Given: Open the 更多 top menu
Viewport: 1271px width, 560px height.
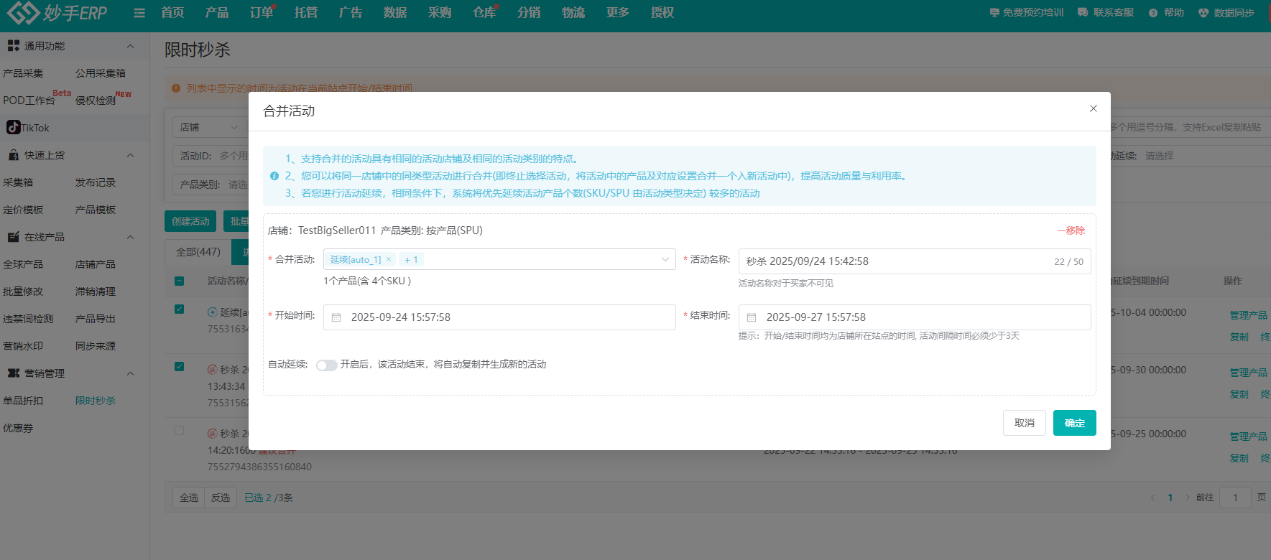Looking at the screenshot, I should point(618,13).
